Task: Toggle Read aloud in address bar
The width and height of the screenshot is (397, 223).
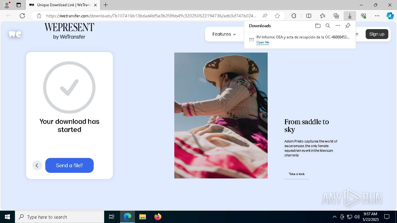Action: pos(265,16)
